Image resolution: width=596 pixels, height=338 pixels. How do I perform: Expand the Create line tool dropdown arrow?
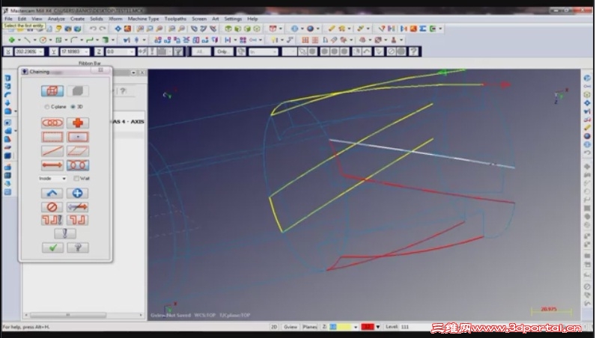(x=34, y=40)
